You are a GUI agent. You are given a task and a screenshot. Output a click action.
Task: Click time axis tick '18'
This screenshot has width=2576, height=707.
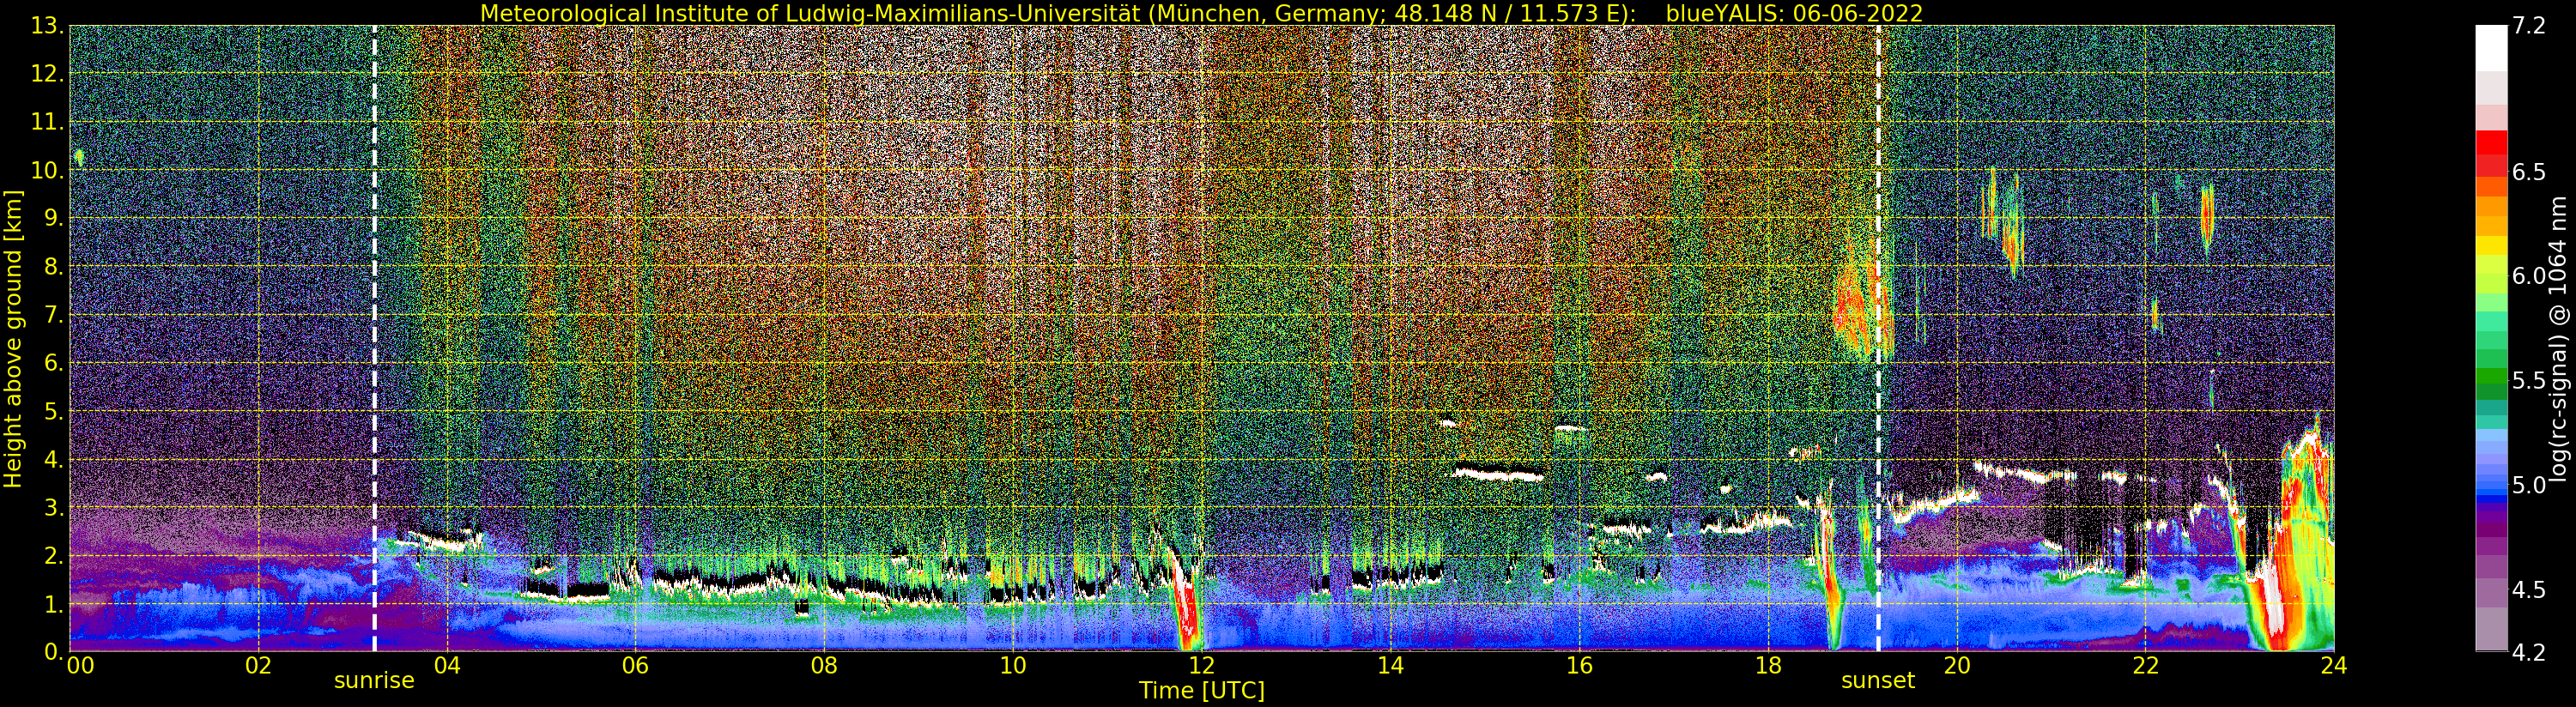click(x=1768, y=666)
